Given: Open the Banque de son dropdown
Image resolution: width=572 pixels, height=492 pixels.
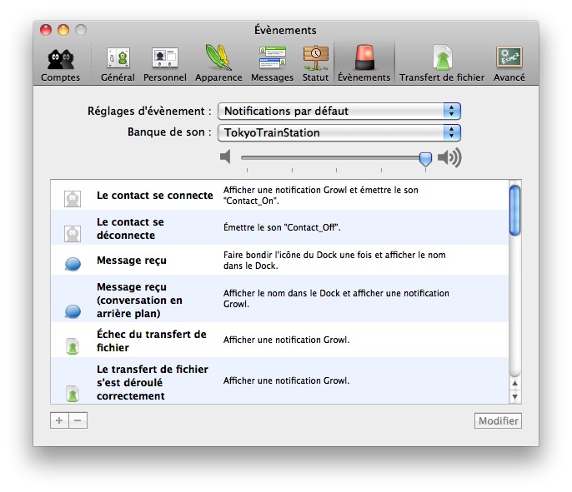Looking at the screenshot, I should [x=339, y=132].
